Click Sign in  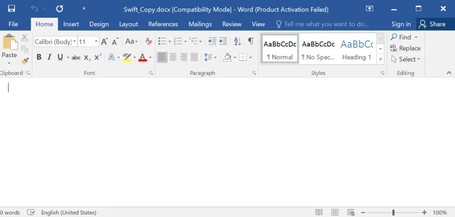point(401,24)
